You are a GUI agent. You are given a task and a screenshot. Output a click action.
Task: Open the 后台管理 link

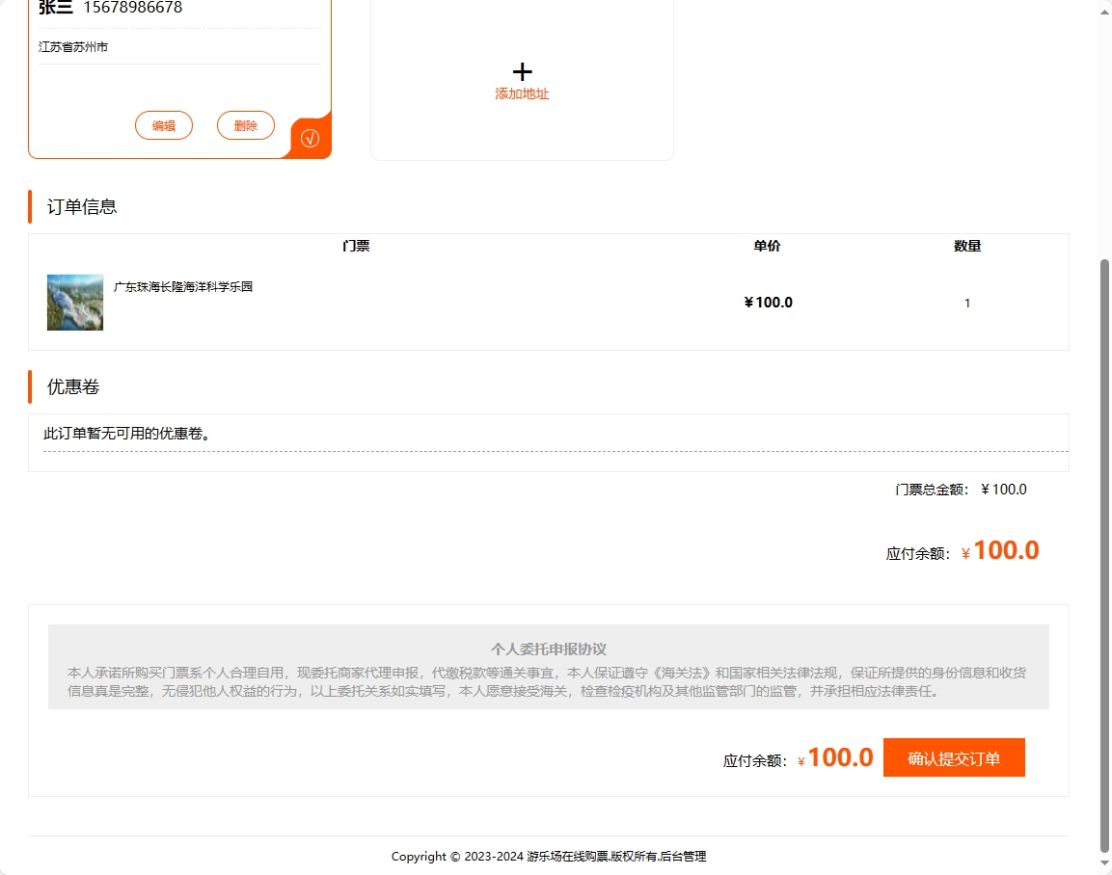[683, 856]
